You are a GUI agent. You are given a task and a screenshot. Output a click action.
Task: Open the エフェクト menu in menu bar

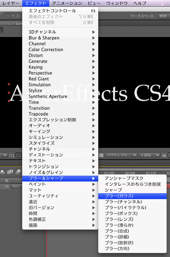tap(36, 3)
